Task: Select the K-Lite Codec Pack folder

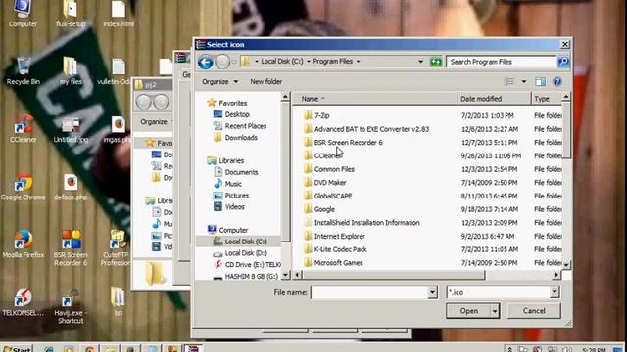Action: [x=340, y=249]
